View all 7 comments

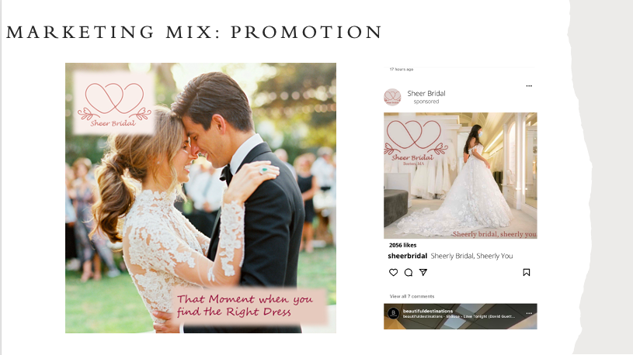(412, 296)
